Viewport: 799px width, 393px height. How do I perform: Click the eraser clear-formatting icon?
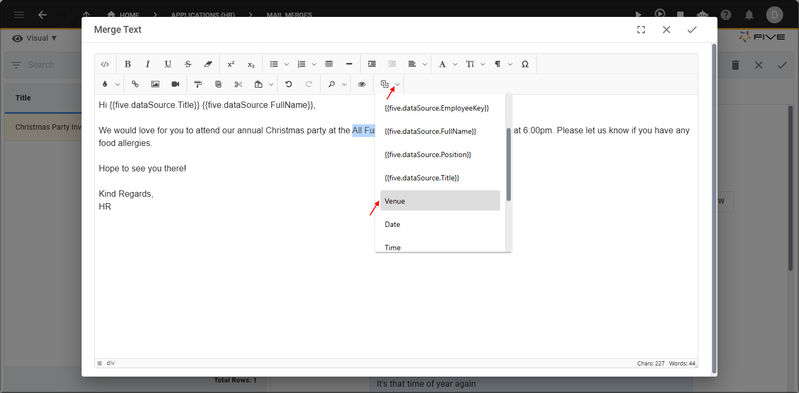coord(208,64)
